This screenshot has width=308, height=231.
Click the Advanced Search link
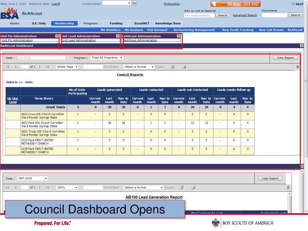(245, 15)
